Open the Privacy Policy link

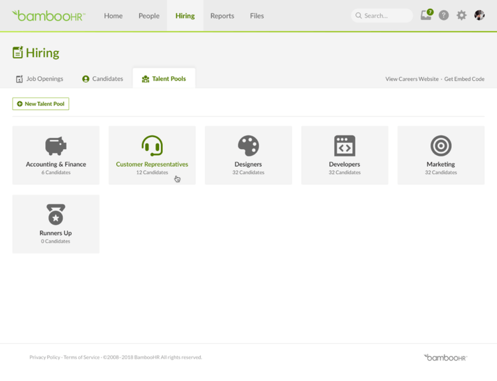pos(44,357)
